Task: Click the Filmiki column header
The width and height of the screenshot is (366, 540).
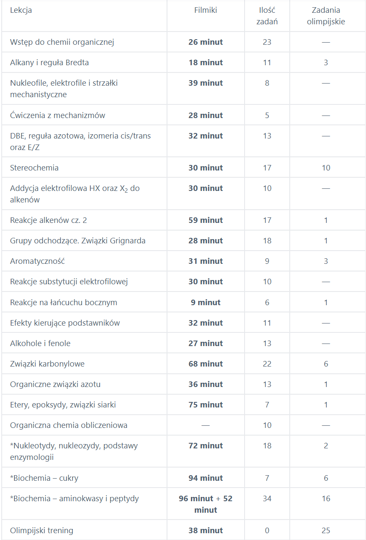Action: [206, 10]
